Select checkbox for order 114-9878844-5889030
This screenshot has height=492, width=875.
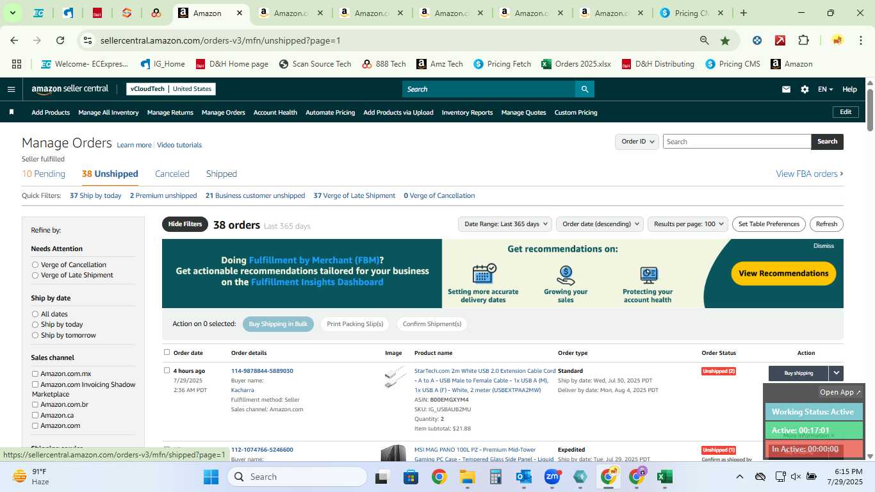(x=167, y=370)
